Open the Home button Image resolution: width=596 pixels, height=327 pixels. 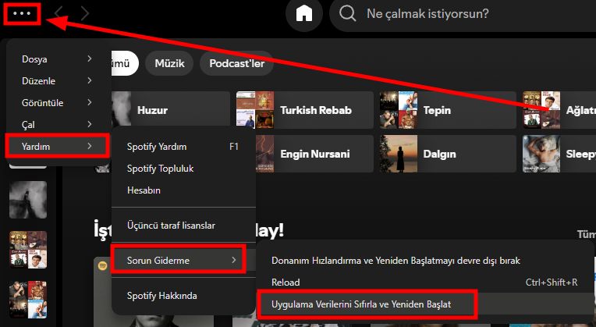tap(304, 14)
